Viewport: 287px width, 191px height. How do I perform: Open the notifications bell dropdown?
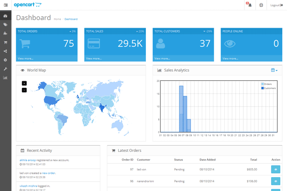click(x=249, y=5)
